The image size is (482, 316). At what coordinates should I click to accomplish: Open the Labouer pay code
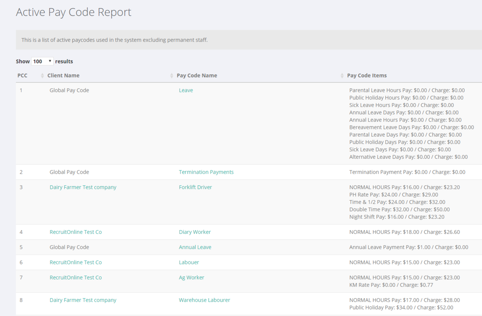click(189, 262)
